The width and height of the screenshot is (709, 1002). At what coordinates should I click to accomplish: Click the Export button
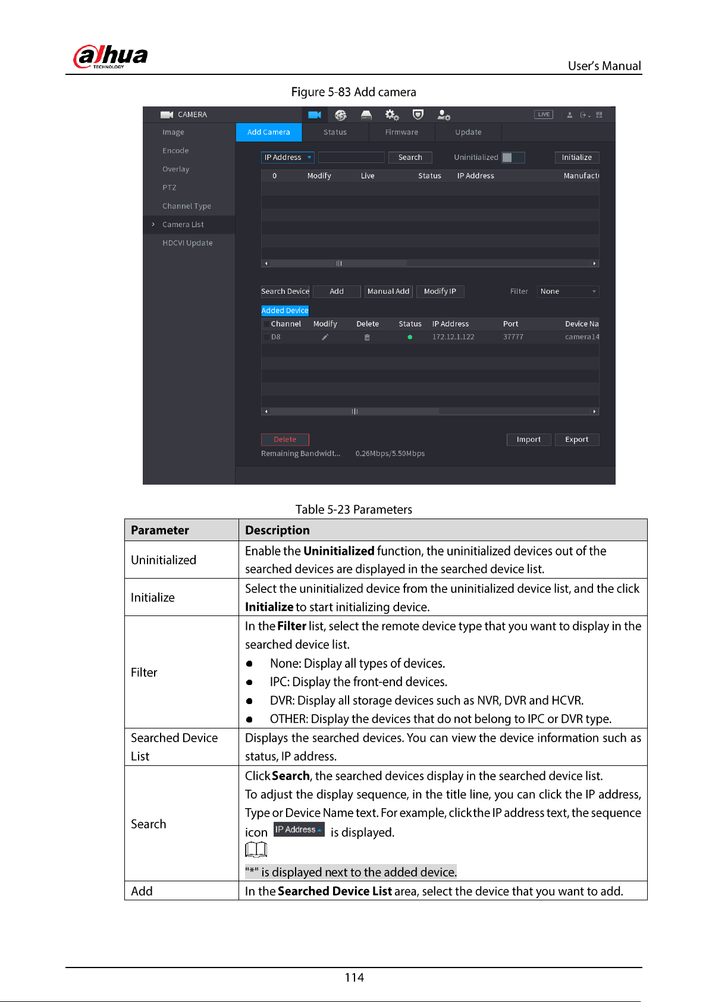577,439
